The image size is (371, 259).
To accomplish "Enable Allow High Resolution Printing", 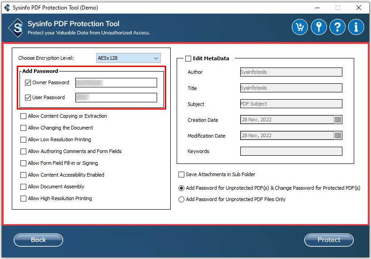I will click(x=24, y=199).
